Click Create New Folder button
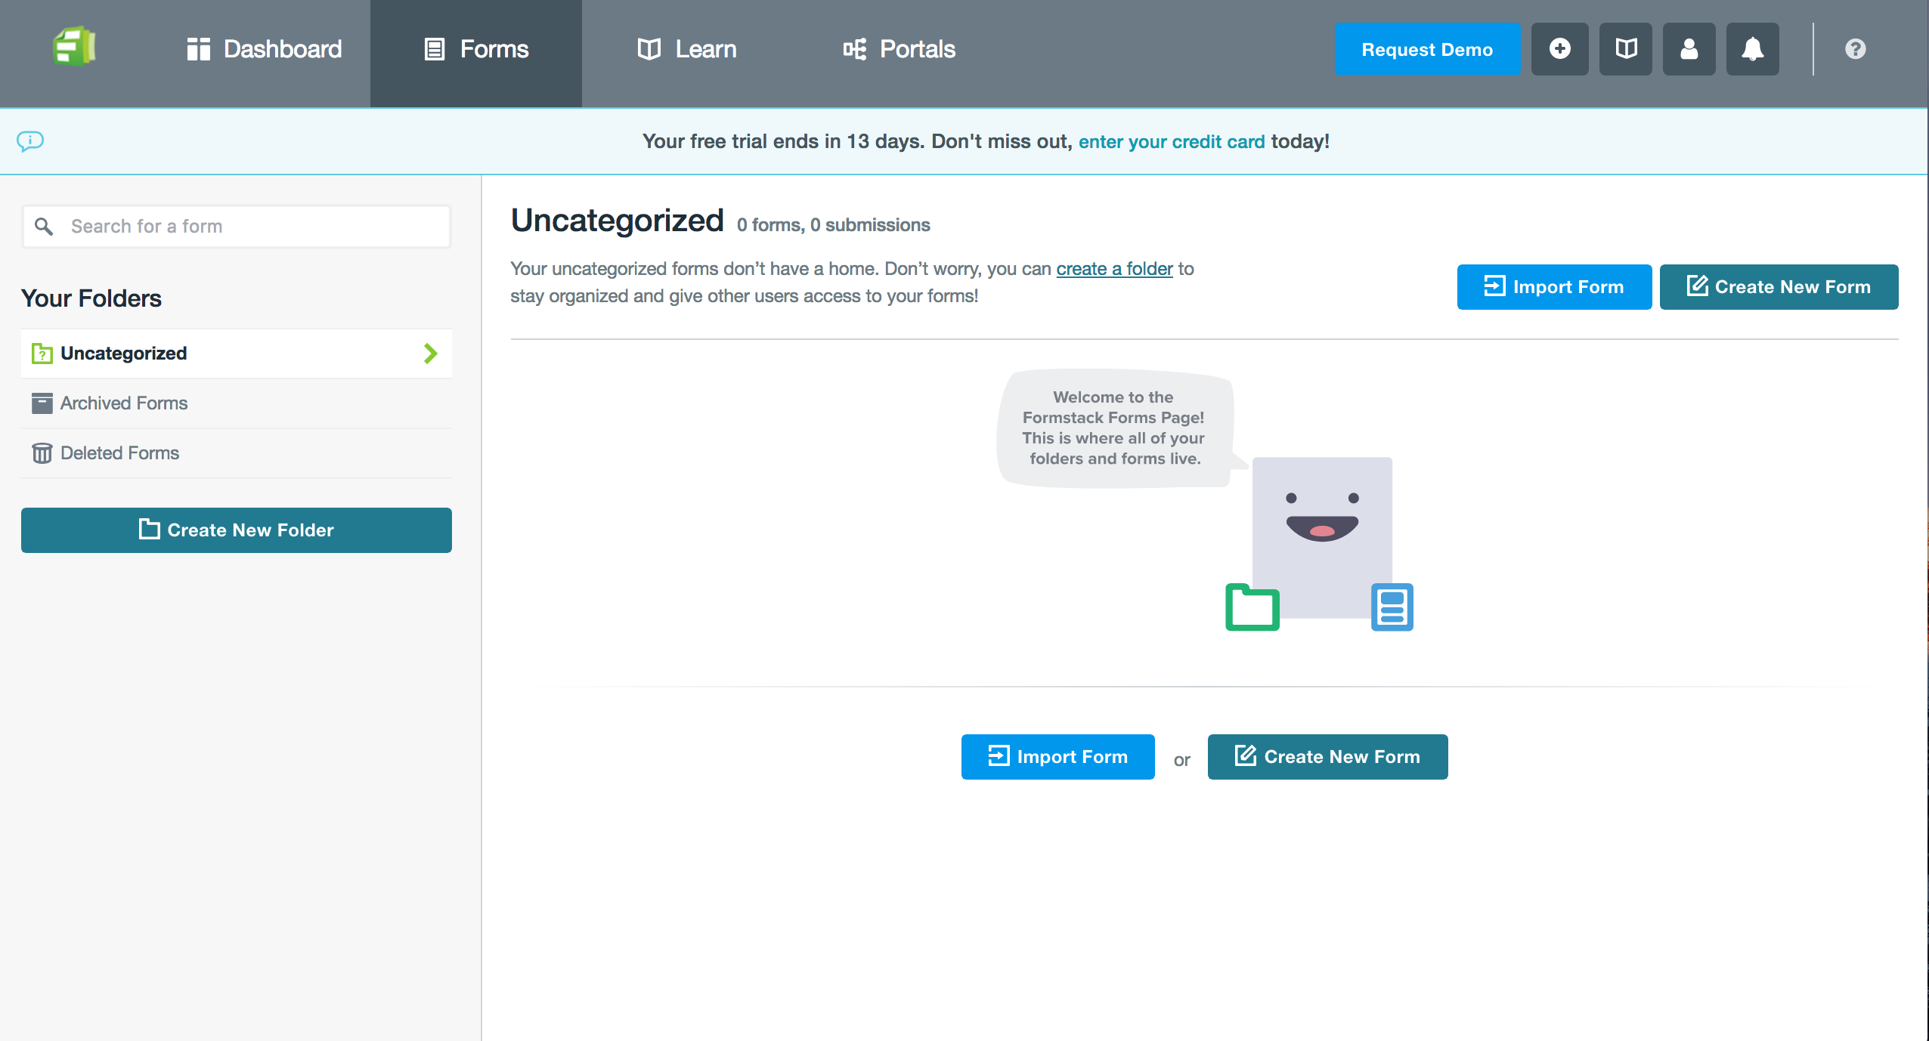The image size is (1929, 1041). click(x=237, y=530)
